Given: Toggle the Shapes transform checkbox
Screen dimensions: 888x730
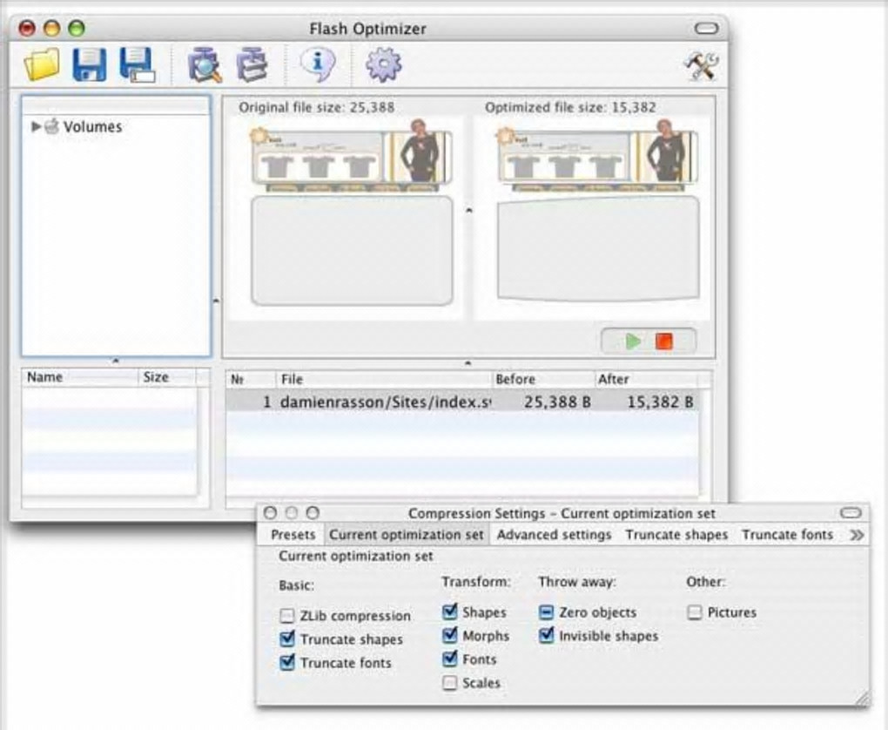Looking at the screenshot, I should tap(450, 612).
